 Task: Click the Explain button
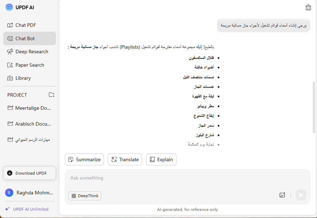tap(161, 159)
